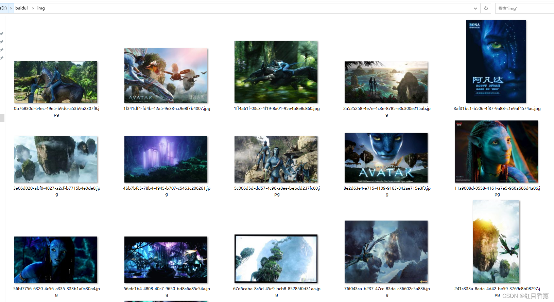554x302 pixels.
Task: Open the address bar history dropdown
Action: pos(475,8)
